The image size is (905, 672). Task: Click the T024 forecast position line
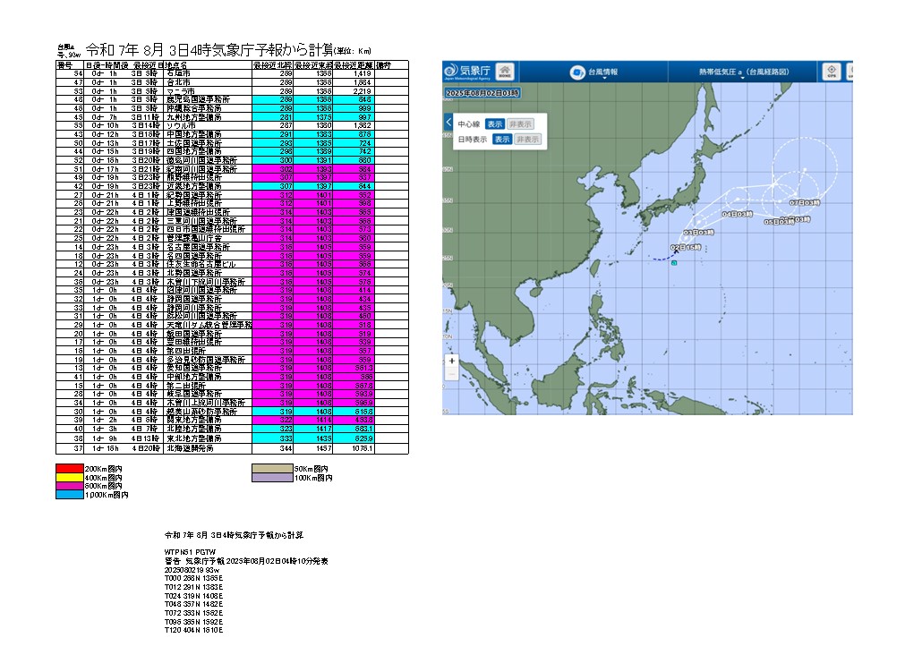coord(193,595)
